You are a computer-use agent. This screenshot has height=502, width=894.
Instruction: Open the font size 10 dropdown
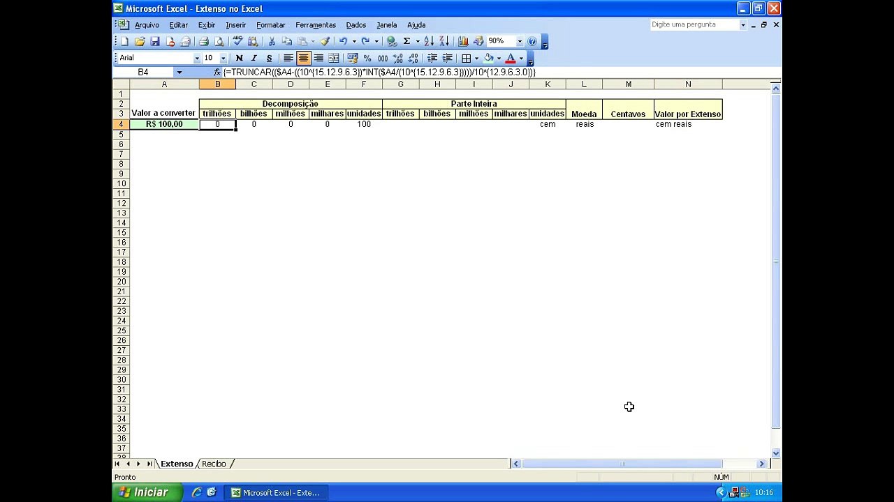coord(223,58)
